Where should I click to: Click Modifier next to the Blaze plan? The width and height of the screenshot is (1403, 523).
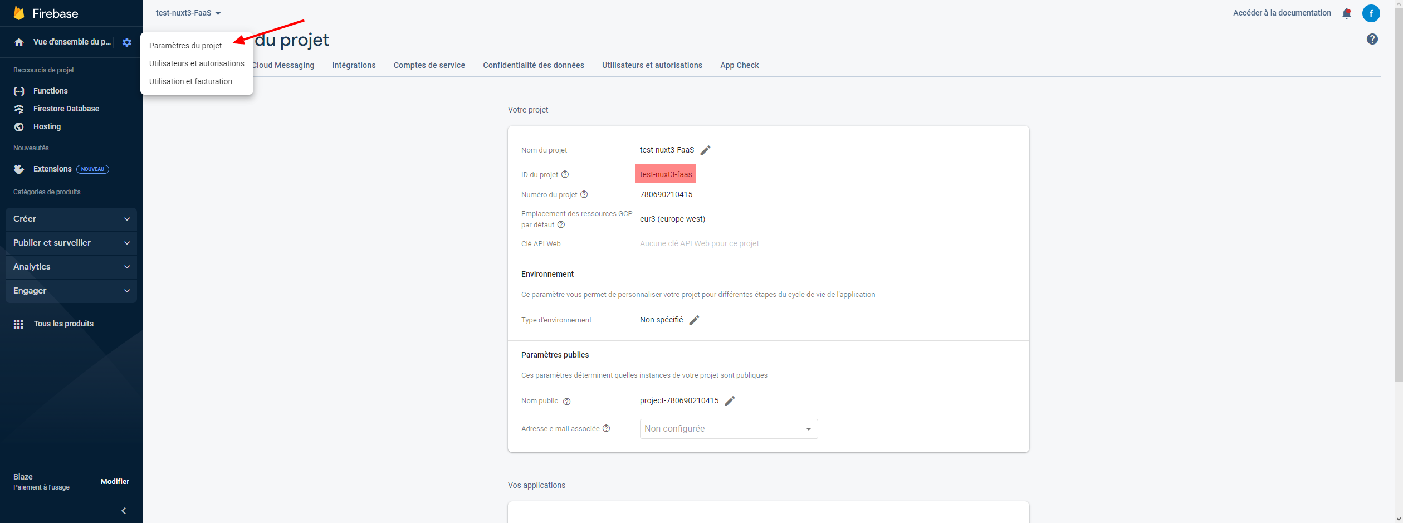(x=115, y=482)
